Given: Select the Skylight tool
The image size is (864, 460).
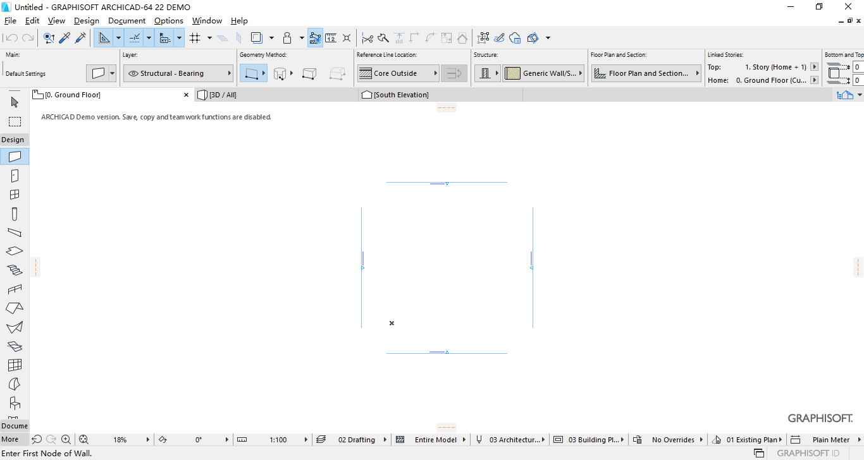Looking at the screenshot, I should coord(15,346).
